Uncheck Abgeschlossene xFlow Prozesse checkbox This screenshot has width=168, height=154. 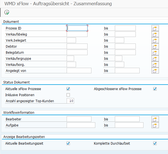click(x=155, y=89)
